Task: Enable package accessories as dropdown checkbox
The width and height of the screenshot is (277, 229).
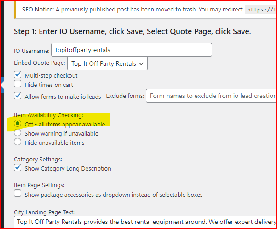Action: (x=17, y=195)
